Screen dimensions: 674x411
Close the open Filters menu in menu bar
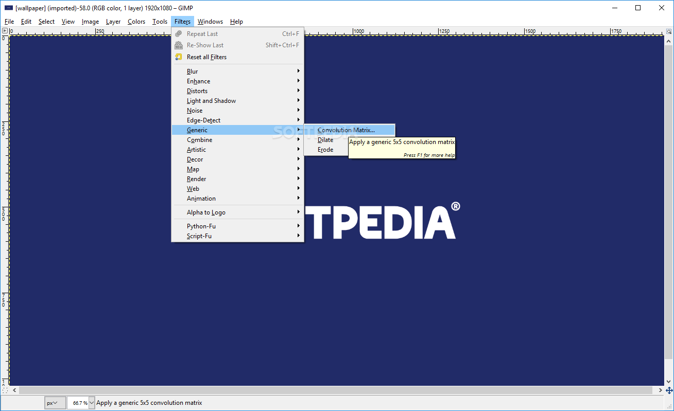(183, 22)
